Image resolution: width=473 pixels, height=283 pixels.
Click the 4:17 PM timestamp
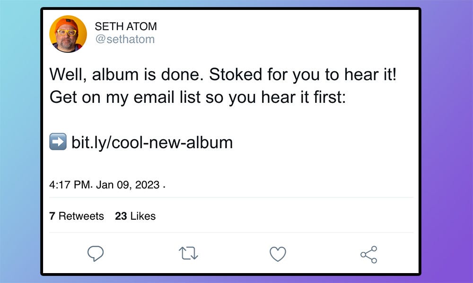tap(69, 185)
